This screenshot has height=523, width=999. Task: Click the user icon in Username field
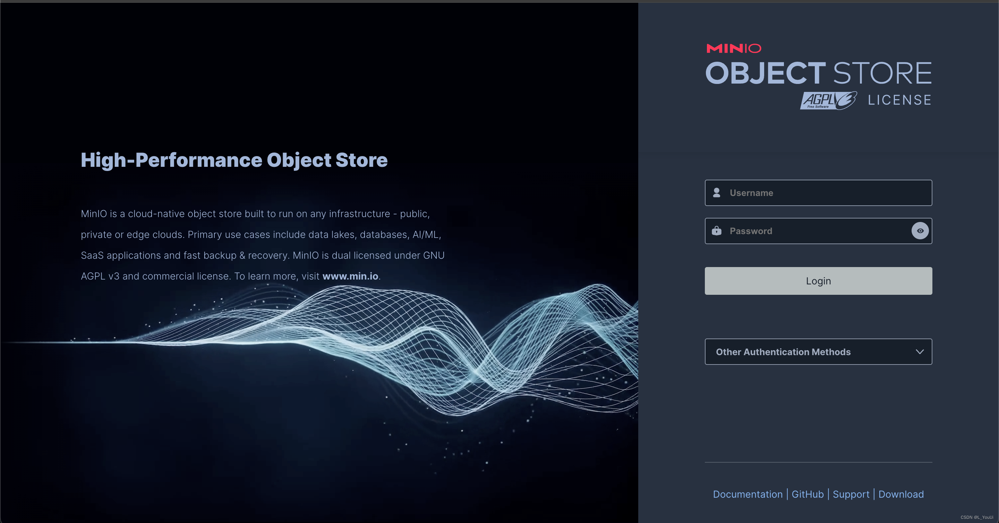point(716,193)
